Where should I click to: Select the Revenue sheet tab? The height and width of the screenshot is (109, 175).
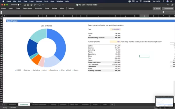63,105
